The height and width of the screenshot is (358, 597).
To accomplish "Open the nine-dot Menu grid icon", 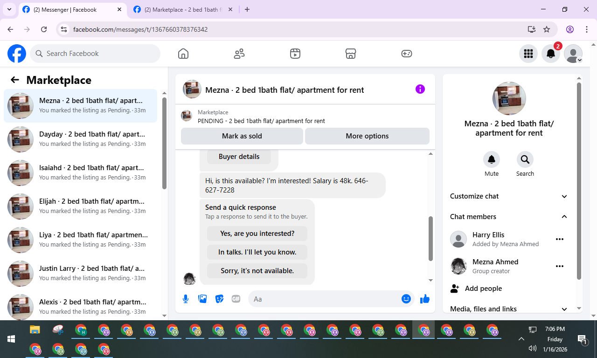I will tap(528, 54).
